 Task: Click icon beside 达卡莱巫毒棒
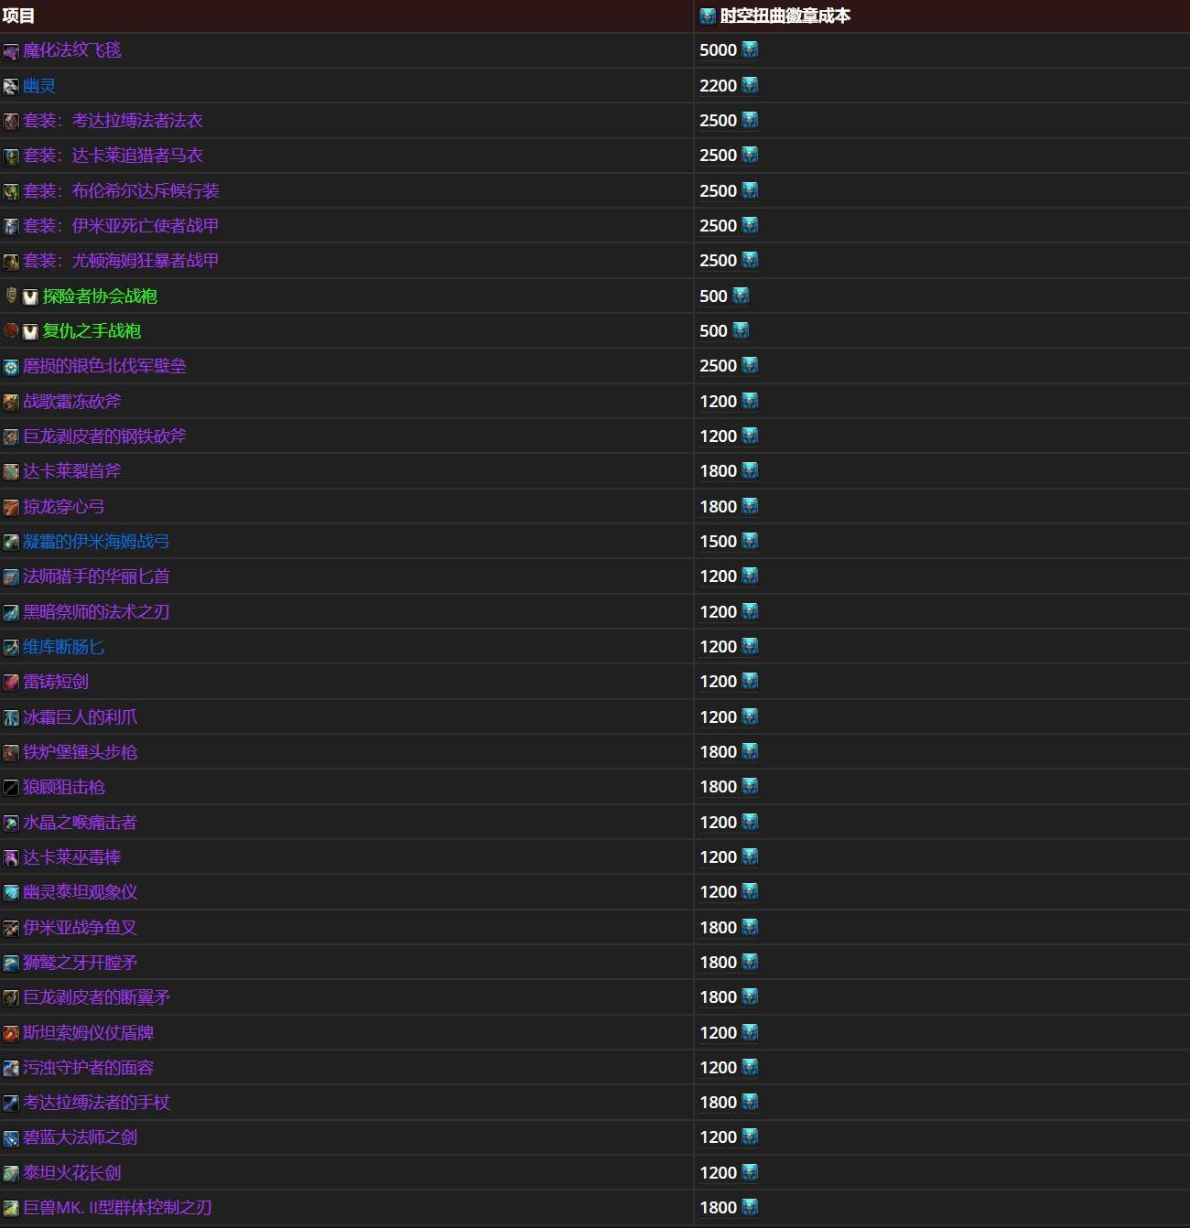(x=11, y=858)
